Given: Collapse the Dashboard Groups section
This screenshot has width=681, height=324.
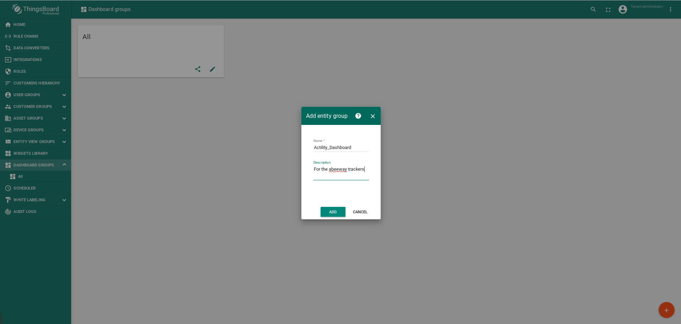Looking at the screenshot, I should click(x=64, y=165).
